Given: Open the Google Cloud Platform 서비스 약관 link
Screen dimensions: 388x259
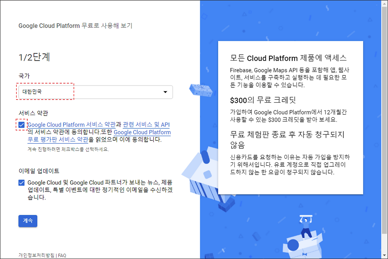Looking at the screenshot, I should tap(72, 125).
